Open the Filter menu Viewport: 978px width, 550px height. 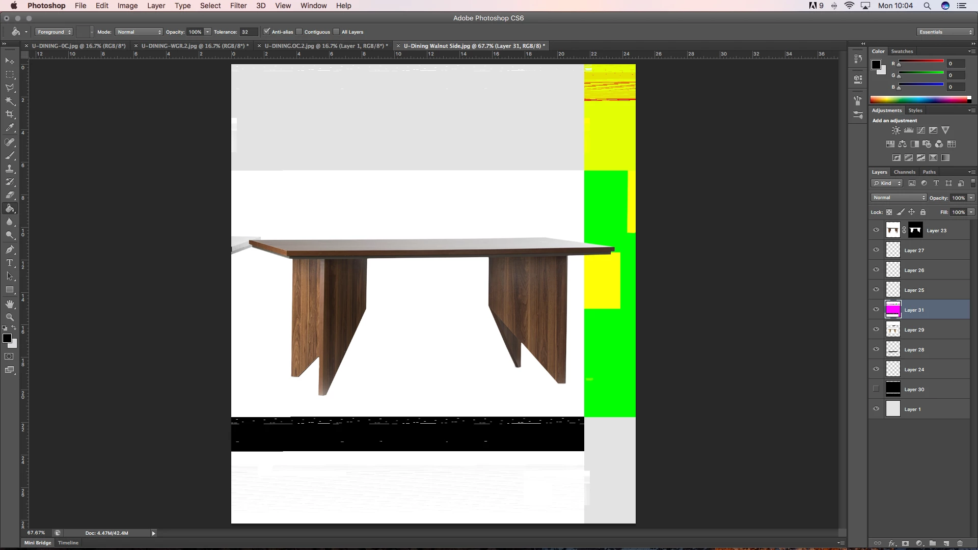[238, 6]
